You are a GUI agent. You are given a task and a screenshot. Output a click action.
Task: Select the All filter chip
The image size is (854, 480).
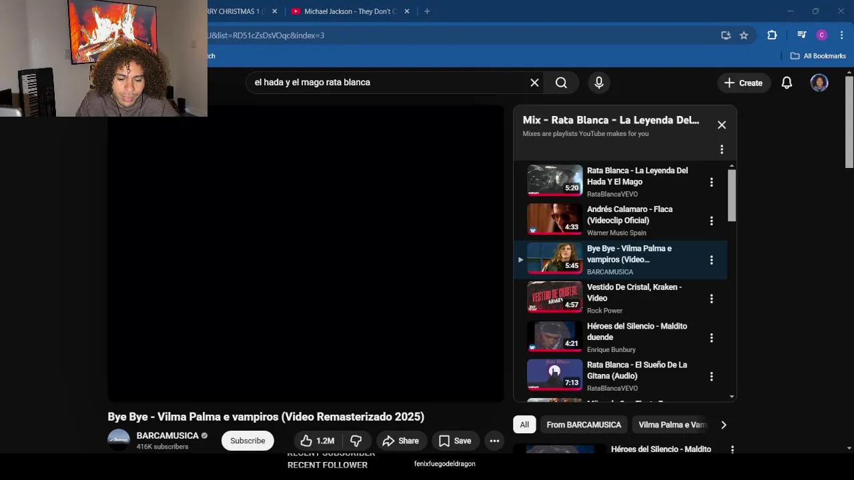(524, 425)
